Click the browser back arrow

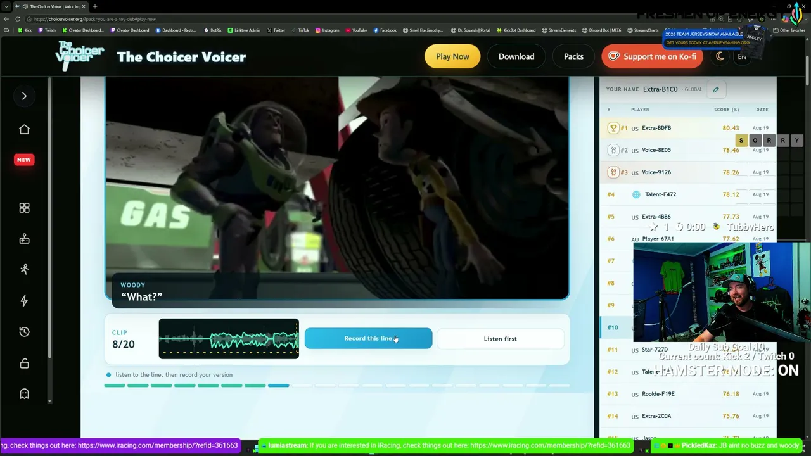click(x=6, y=19)
